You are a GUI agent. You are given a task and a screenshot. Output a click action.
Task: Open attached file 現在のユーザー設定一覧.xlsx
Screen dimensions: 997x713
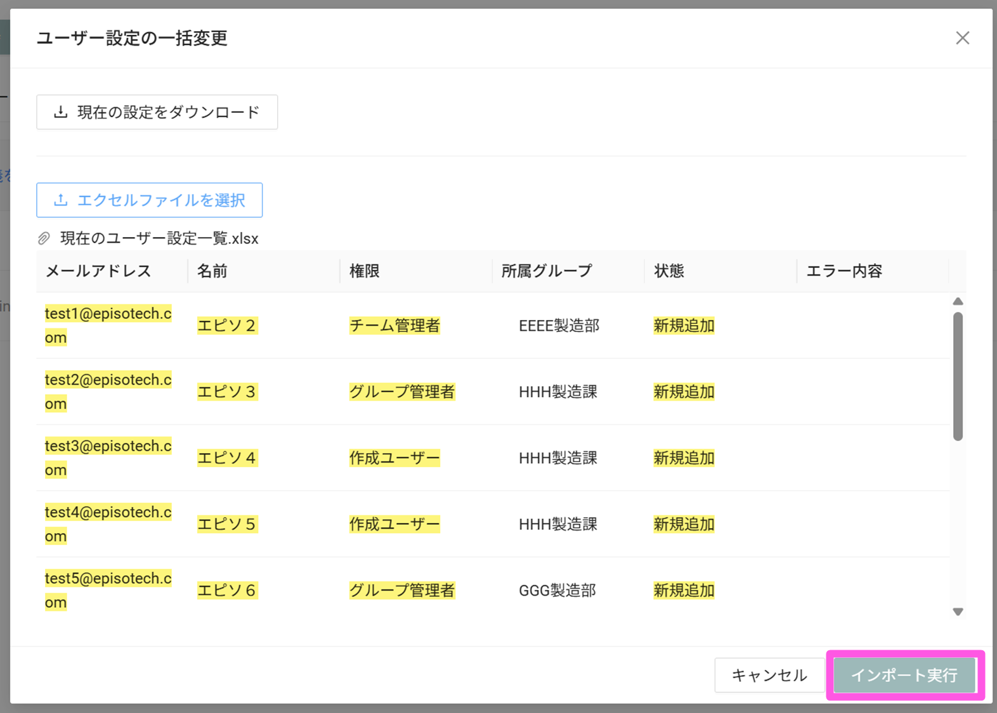pyautogui.click(x=159, y=239)
